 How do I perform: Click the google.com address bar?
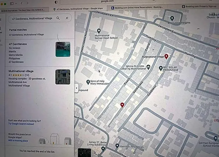108,2
